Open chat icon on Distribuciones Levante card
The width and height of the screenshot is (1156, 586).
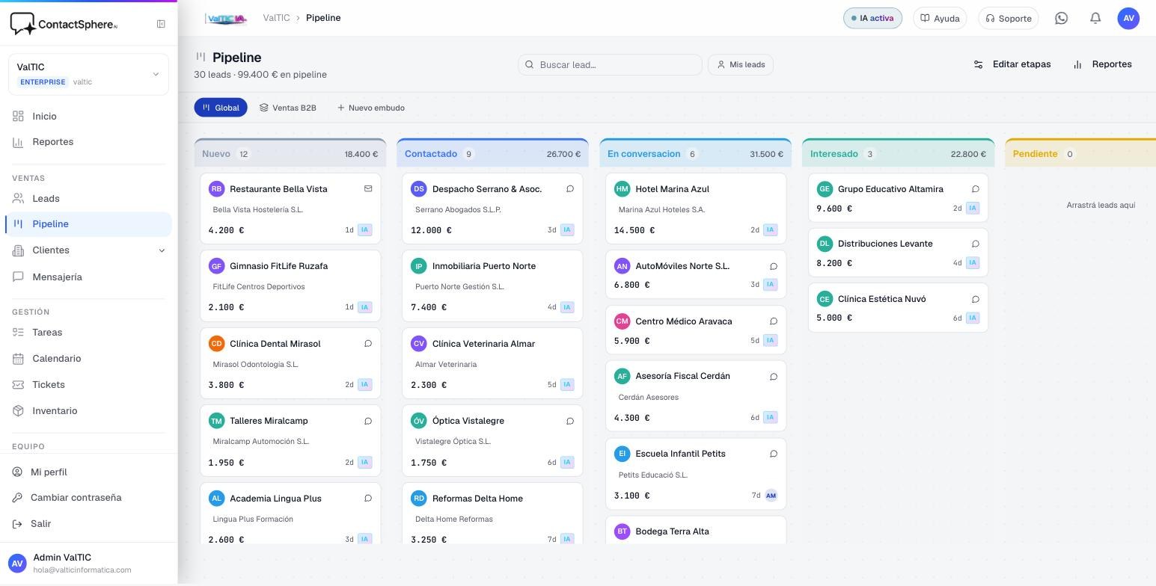click(x=976, y=244)
